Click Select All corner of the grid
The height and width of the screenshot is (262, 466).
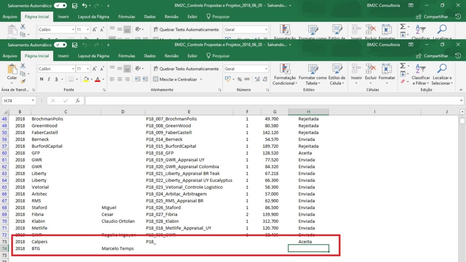[x=5, y=112]
